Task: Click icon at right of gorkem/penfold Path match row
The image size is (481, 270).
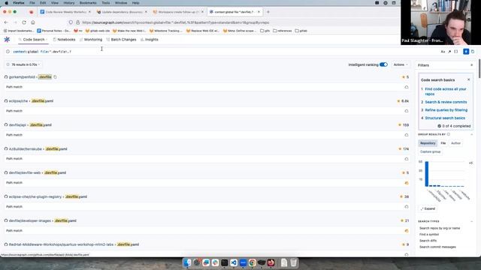Action: [407, 87]
